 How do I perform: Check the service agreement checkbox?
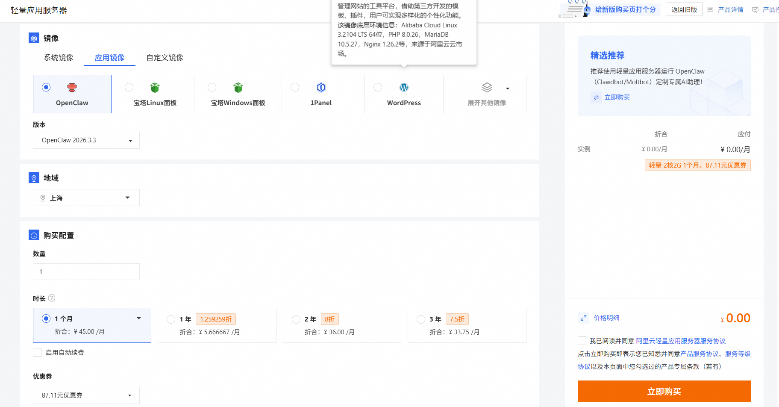coord(582,341)
